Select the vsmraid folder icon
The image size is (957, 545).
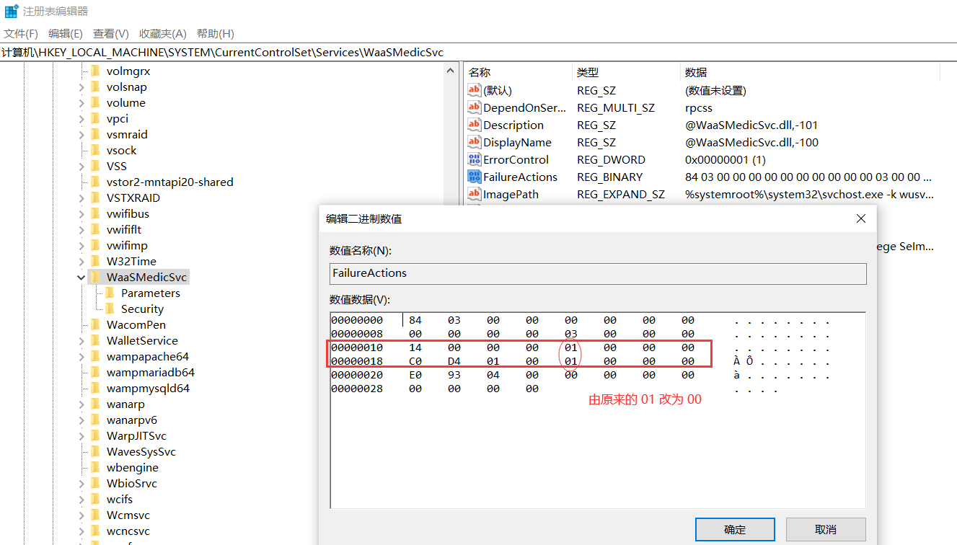tap(95, 135)
